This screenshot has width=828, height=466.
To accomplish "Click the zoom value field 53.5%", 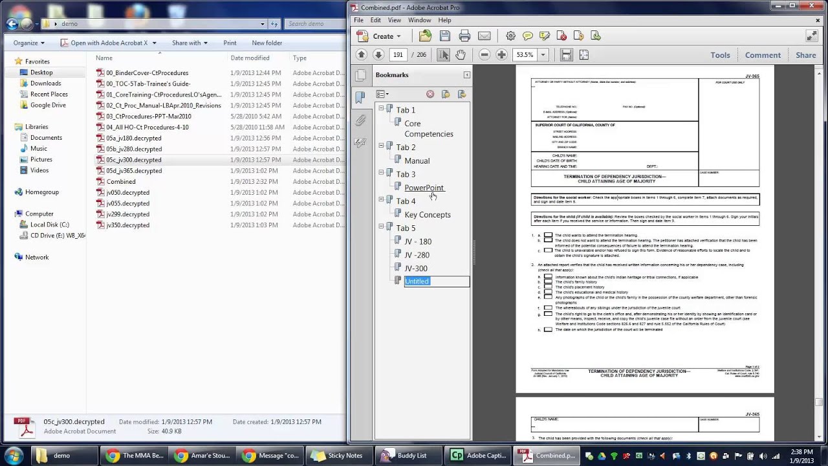I will coord(525,55).
